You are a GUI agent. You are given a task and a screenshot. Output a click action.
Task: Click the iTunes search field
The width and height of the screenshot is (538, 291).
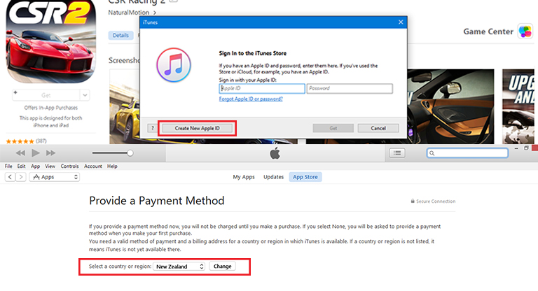[468, 153]
